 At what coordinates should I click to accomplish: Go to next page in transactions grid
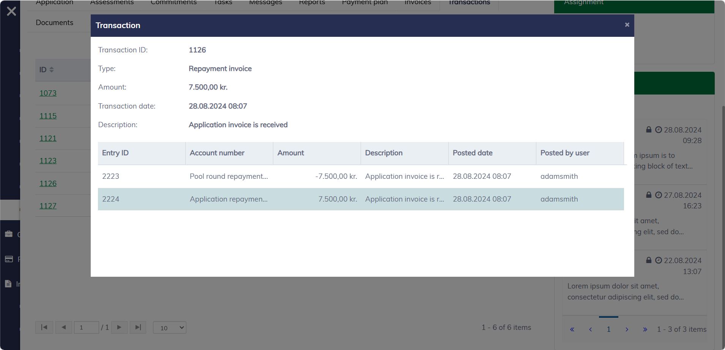coord(119,327)
